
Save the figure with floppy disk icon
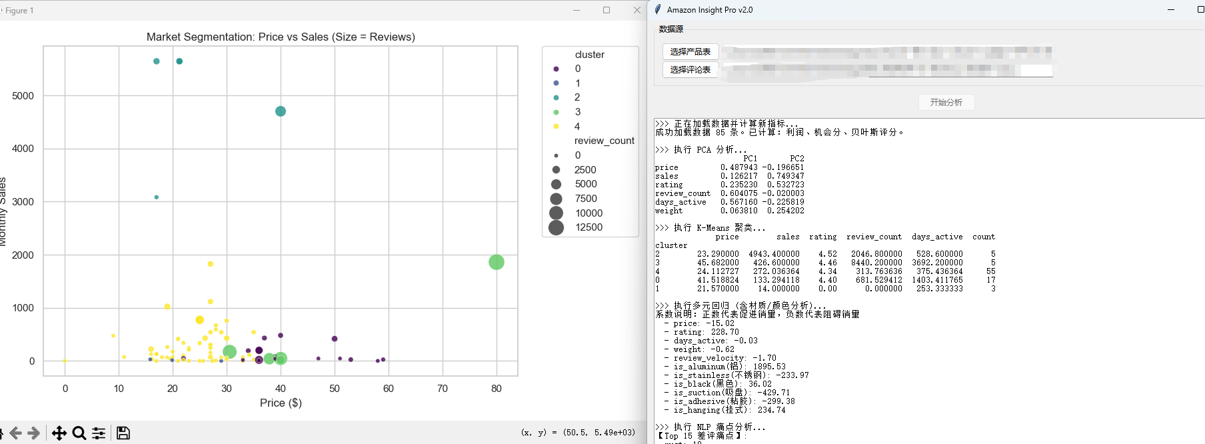(123, 433)
